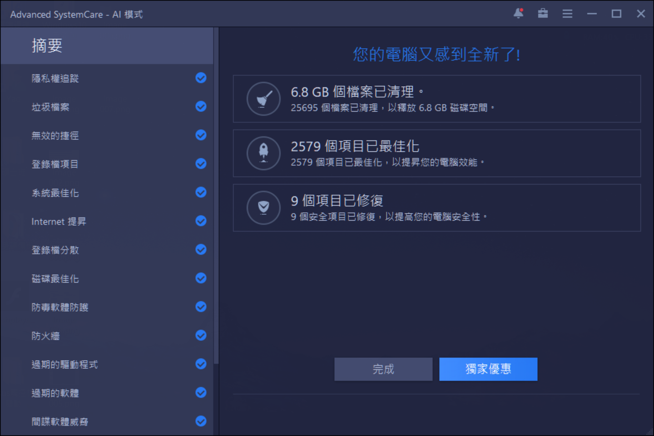Image resolution: width=654 pixels, height=436 pixels.
Task: Click the sidebar vertical scrollbar
Action: click(216, 195)
